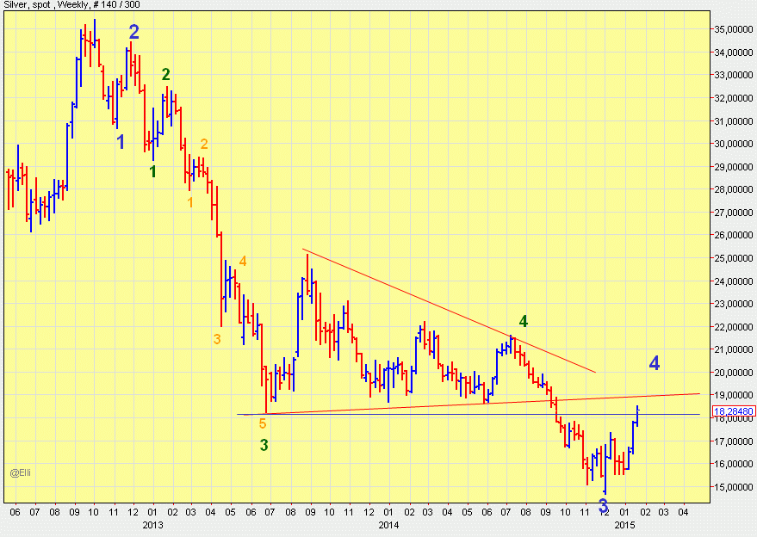Select the green wave 4 label
The height and width of the screenshot is (537, 757).
(x=524, y=322)
